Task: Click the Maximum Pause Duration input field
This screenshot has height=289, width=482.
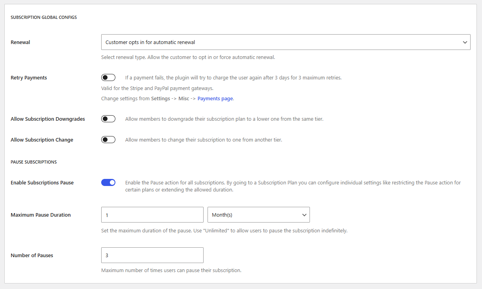Action: 152,215
